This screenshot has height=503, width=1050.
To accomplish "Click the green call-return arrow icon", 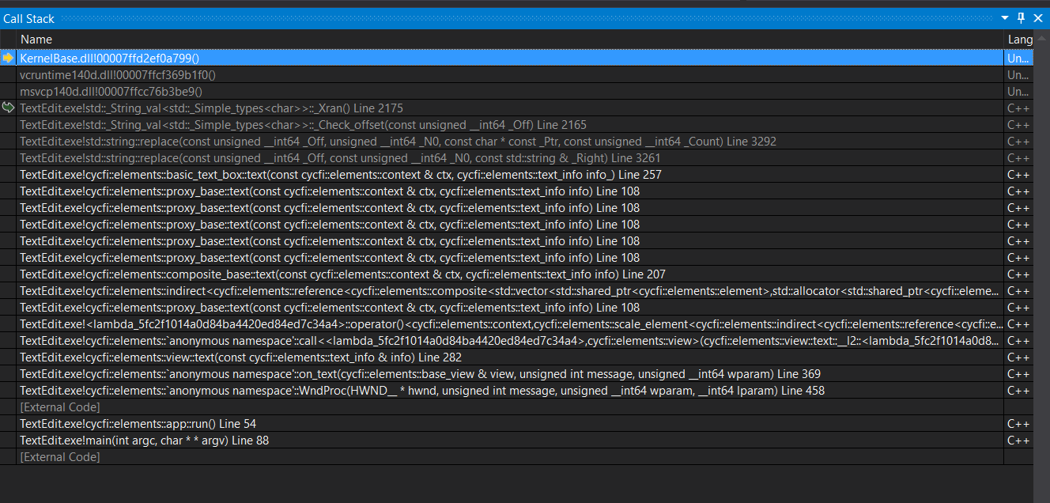I will point(8,108).
